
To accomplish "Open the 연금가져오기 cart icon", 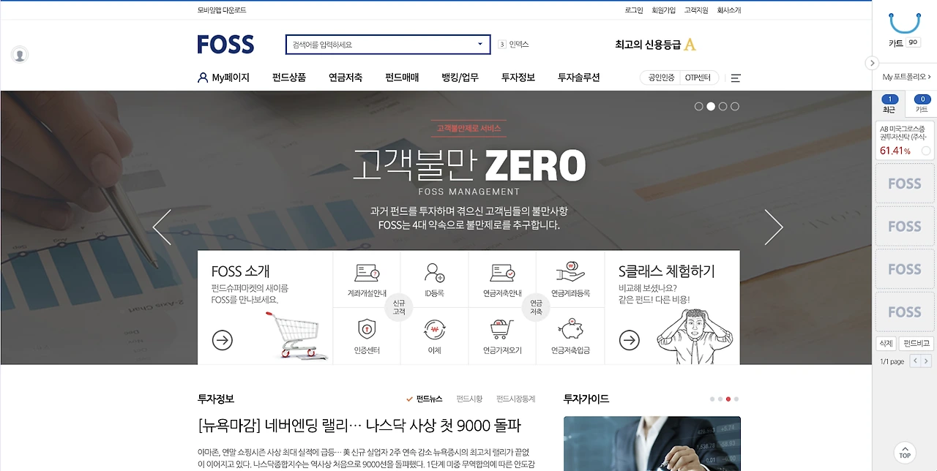I will 502,329.
